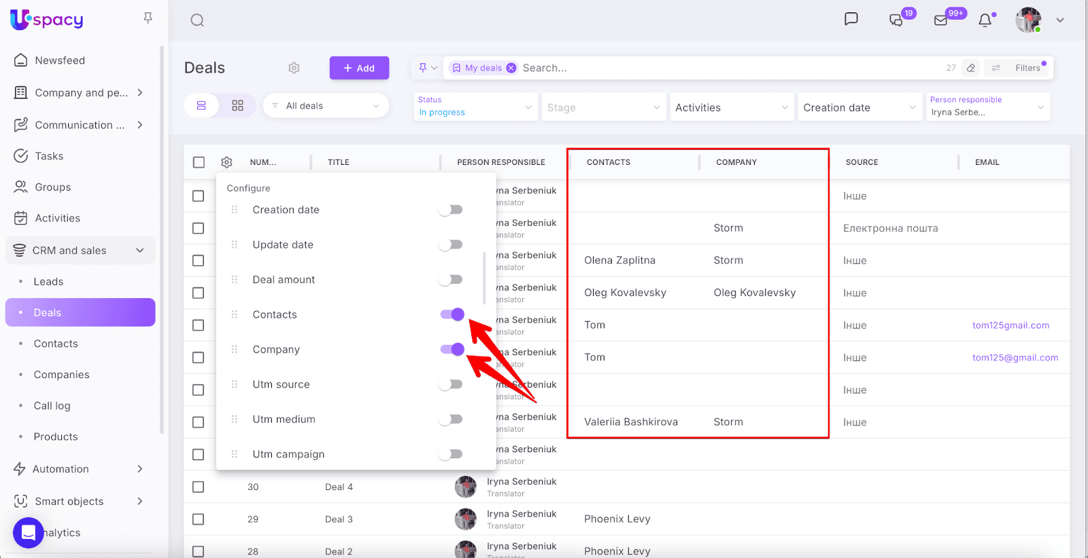Expand the Creation date filter dropdown
Image resolution: width=1088 pixels, height=558 pixels.
pyautogui.click(x=860, y=107)
